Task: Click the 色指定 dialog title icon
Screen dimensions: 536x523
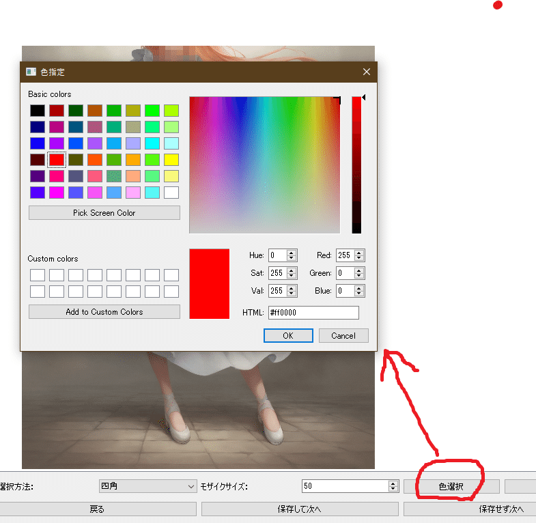Action: [x=31, y=72]
